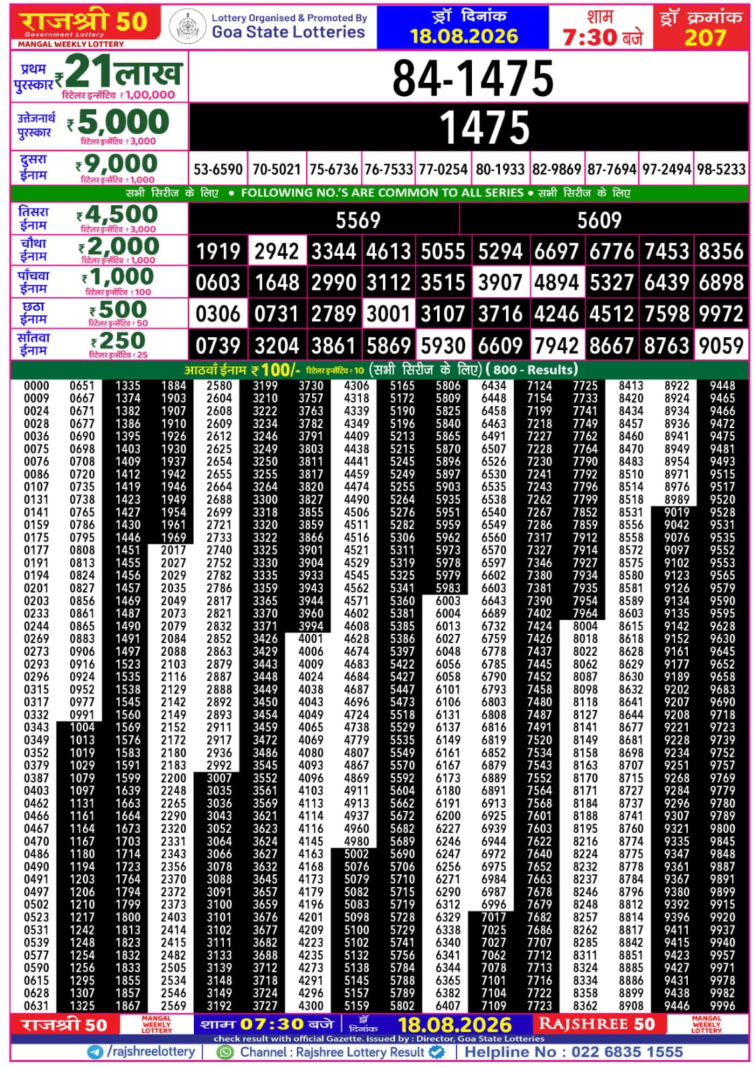
Task: Click eighth prize number 0631
Action: click(x=36, y=1005)
